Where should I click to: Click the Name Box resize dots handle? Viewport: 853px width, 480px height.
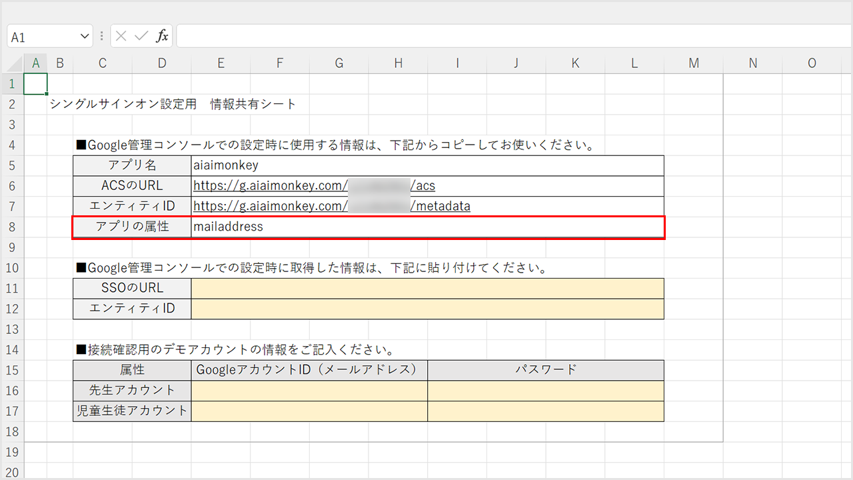pos(101,37)
